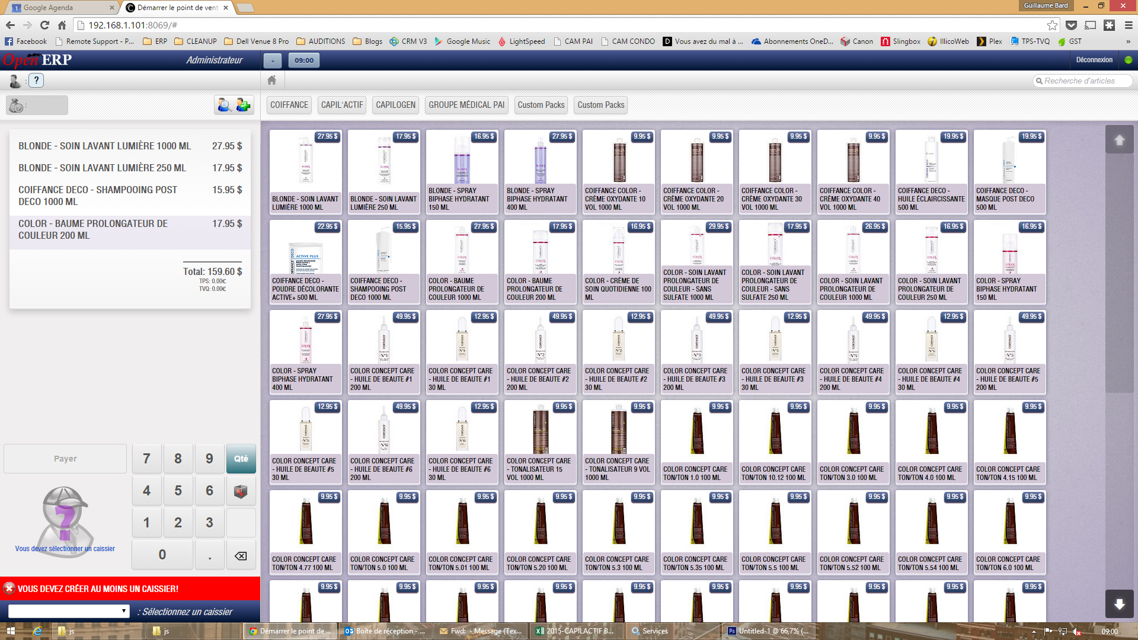
Task: Select the CAPILOGEN category
Action: click(x=395, y=105)
